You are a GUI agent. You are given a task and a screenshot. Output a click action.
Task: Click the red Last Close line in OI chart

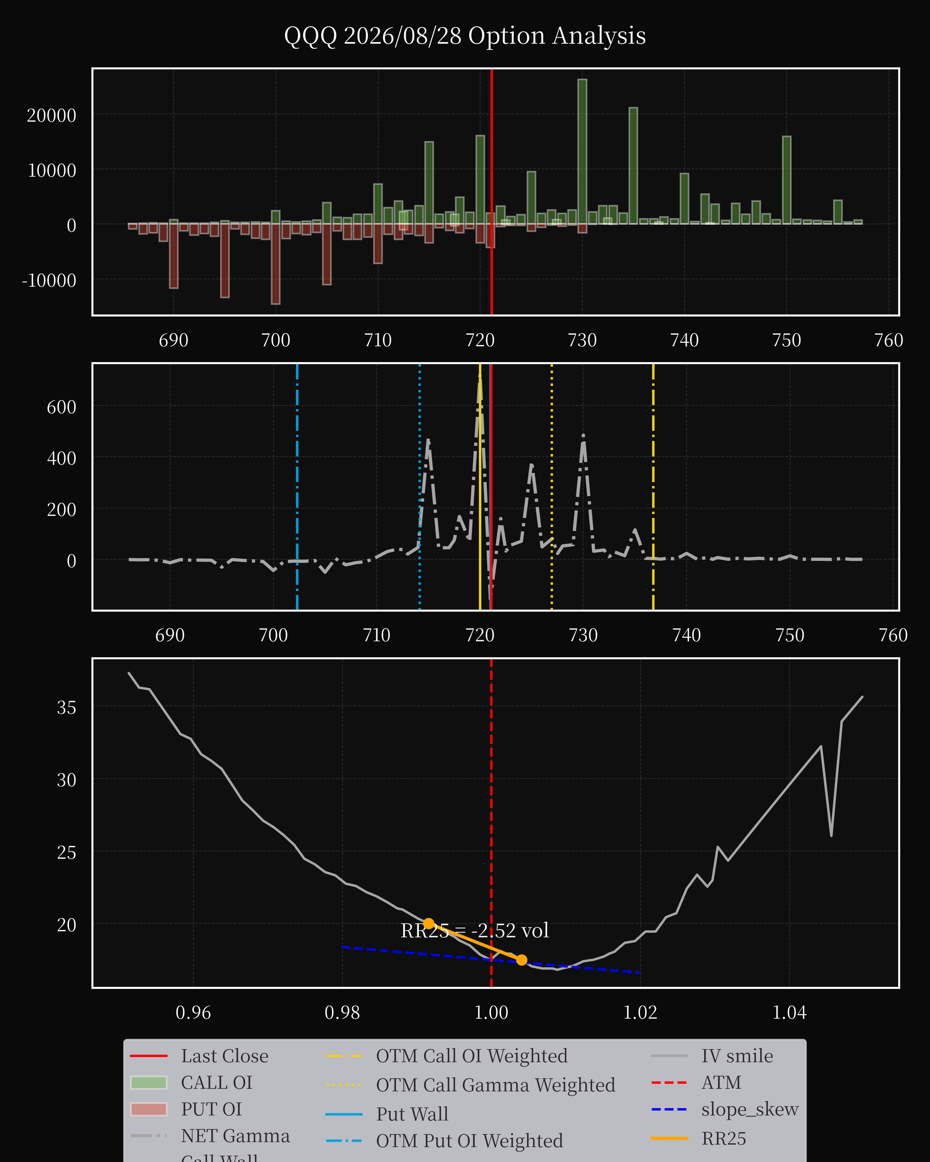point(492,192)
